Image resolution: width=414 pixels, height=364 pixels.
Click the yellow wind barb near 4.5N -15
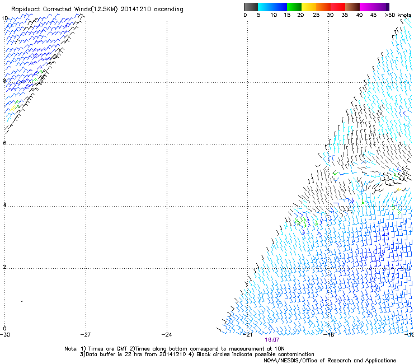[x=399, y=189]
